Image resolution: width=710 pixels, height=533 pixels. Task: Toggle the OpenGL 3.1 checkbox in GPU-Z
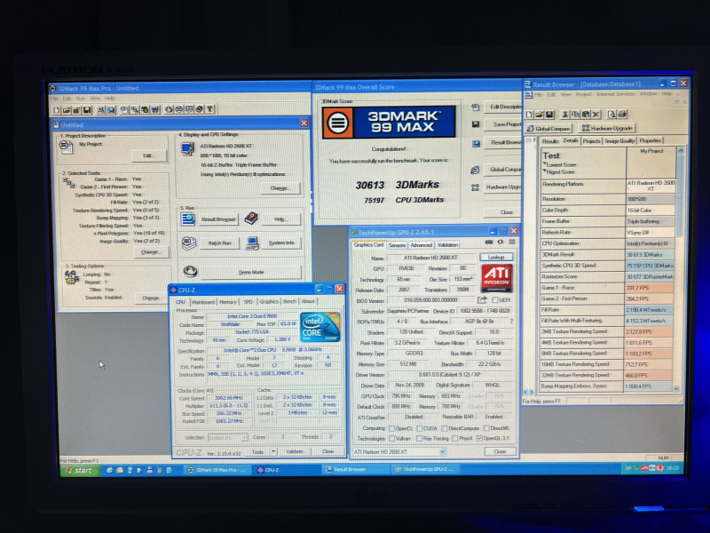[x=479, y=438]
